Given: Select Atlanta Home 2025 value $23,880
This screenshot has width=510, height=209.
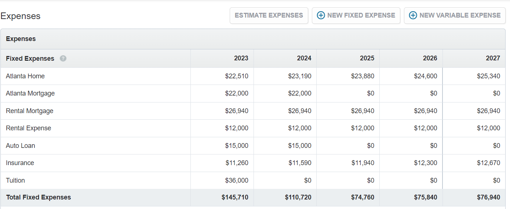Looking at the screenshot, I should click(x=363, y=76).
